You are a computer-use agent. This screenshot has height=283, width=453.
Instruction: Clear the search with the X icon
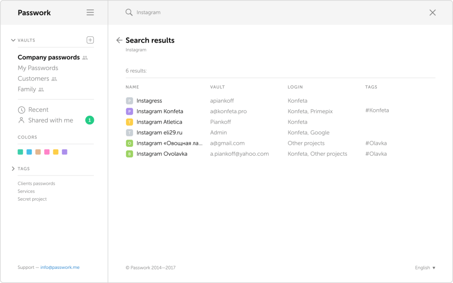tap(433, 12)
